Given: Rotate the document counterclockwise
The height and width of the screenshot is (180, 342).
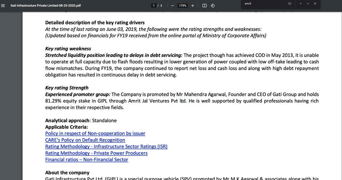Looking at the screenshot, I should point(212,5).
